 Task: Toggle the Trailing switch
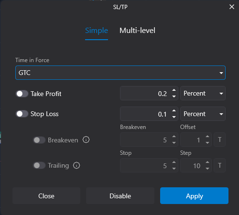[39, 165]
